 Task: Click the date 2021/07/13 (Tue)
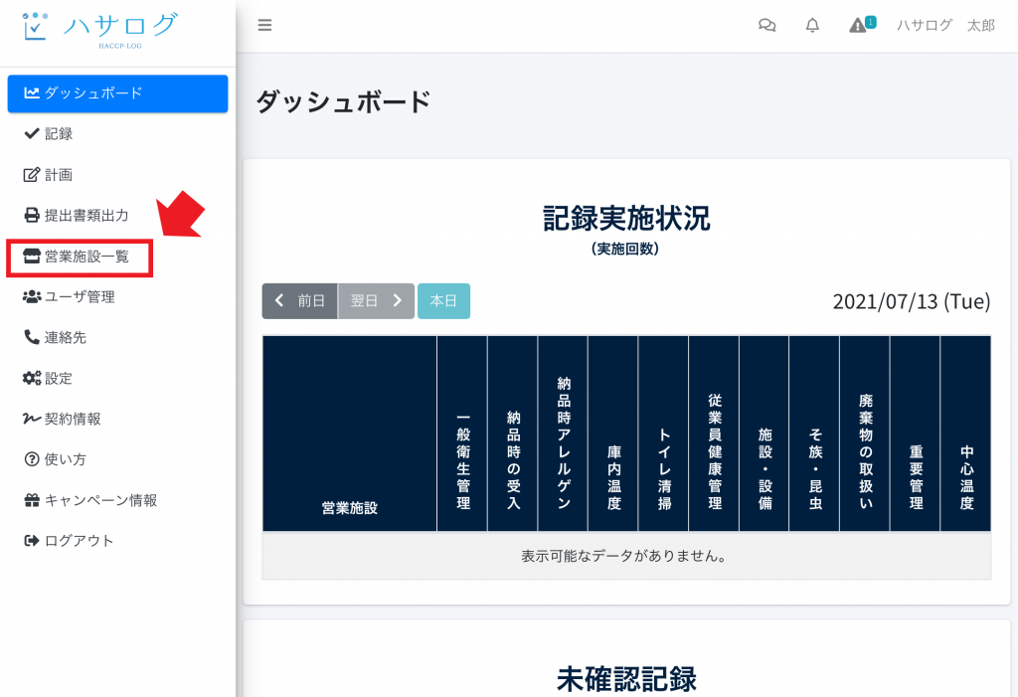[x=912, y=301]
